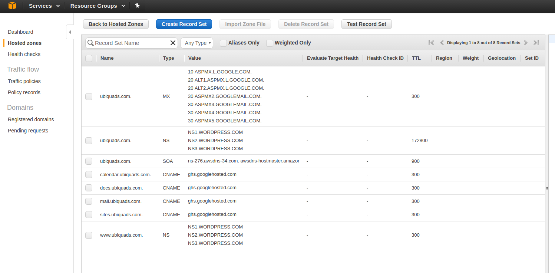The height and width of the screenshot is (273, 555).
Task: Open Pending requests in the sidebar
Action: (28, 131)
